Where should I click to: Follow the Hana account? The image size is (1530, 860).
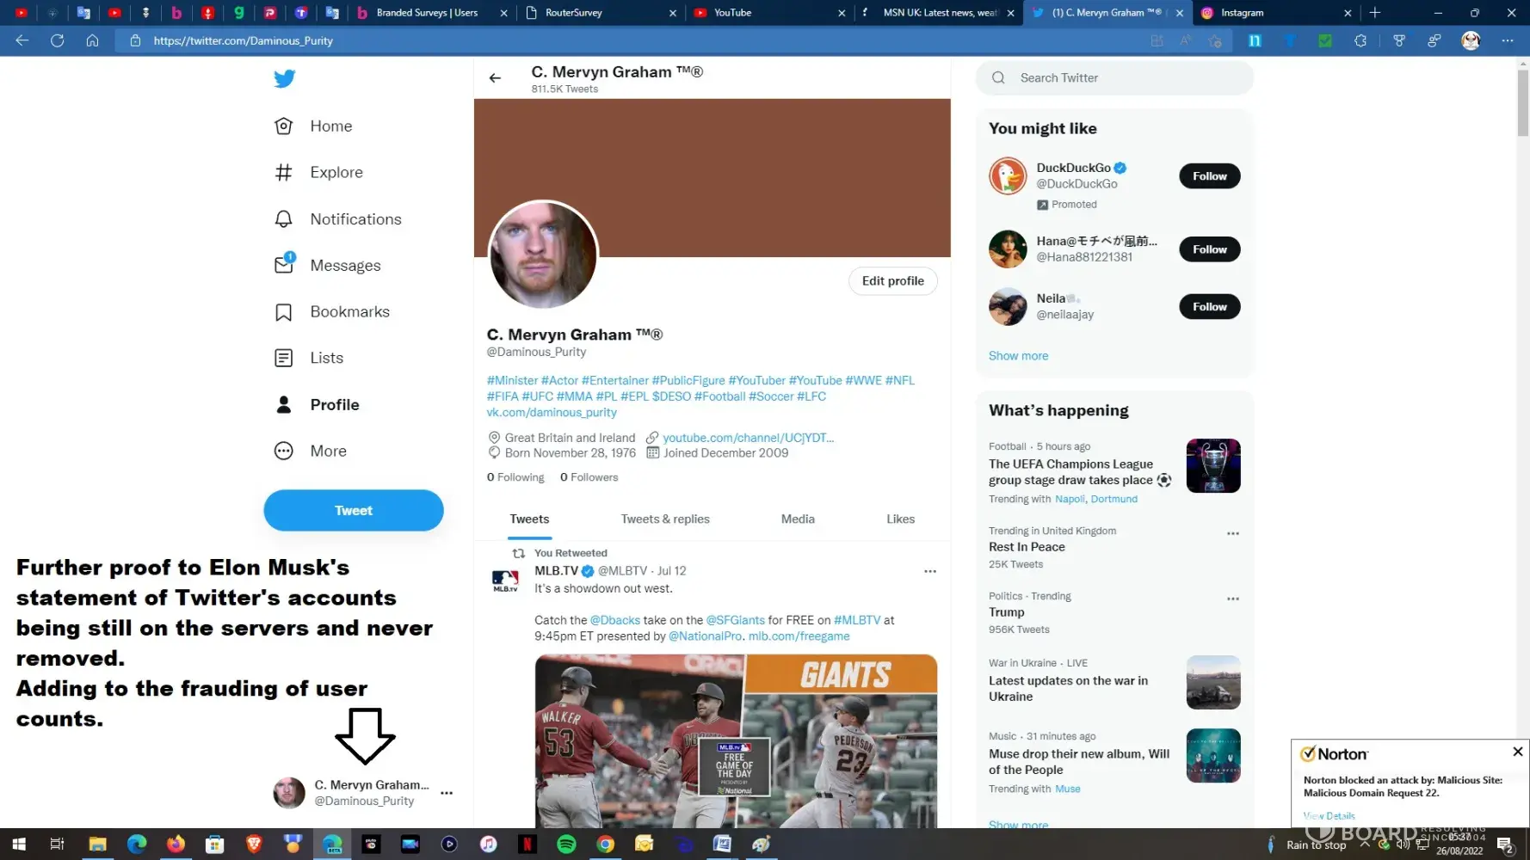tap(1209, 249)
